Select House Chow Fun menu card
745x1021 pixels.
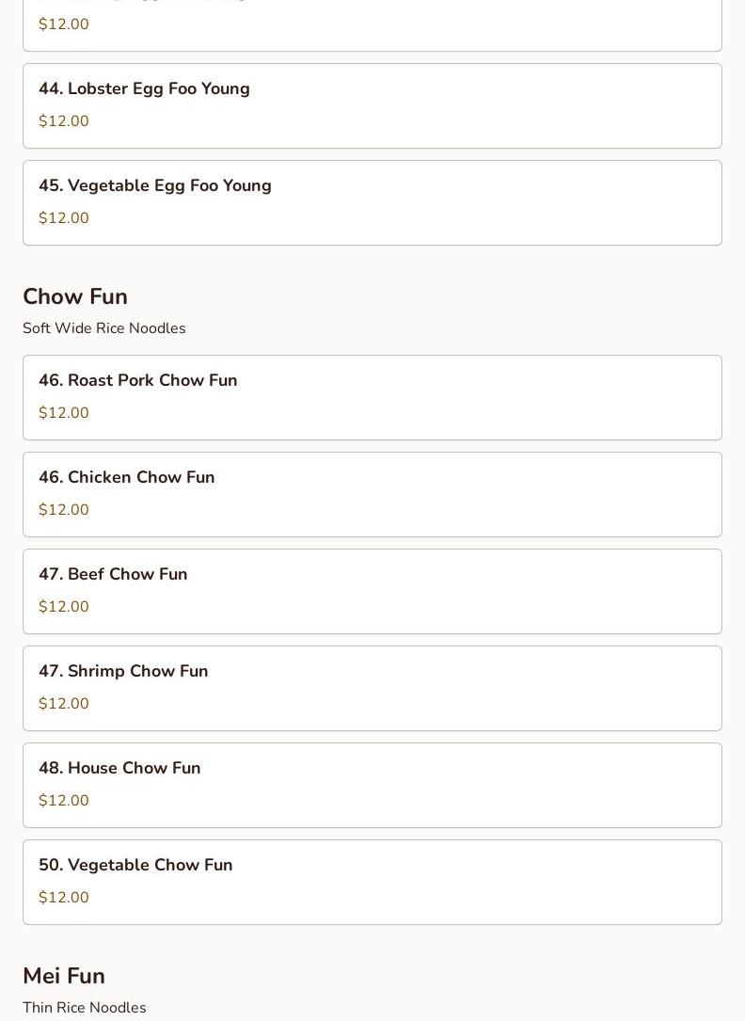[x=372, y=784]
